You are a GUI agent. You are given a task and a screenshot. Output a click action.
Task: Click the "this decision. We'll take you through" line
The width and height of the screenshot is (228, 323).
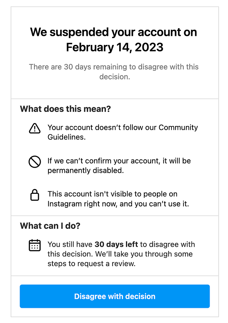click(x=120, y=254)
